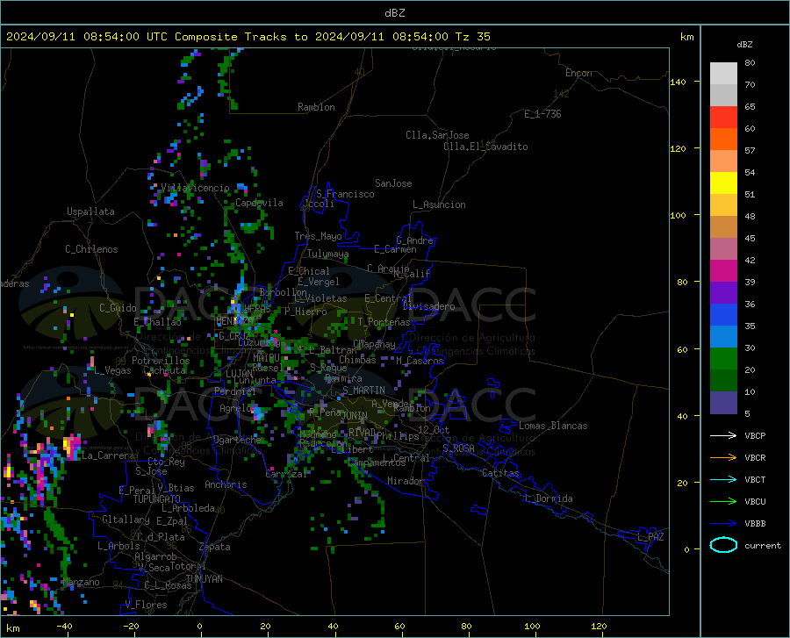Click the white VBCP arrow legend icon
Viewport: 790px width, 638px height.
click(723, 435)
